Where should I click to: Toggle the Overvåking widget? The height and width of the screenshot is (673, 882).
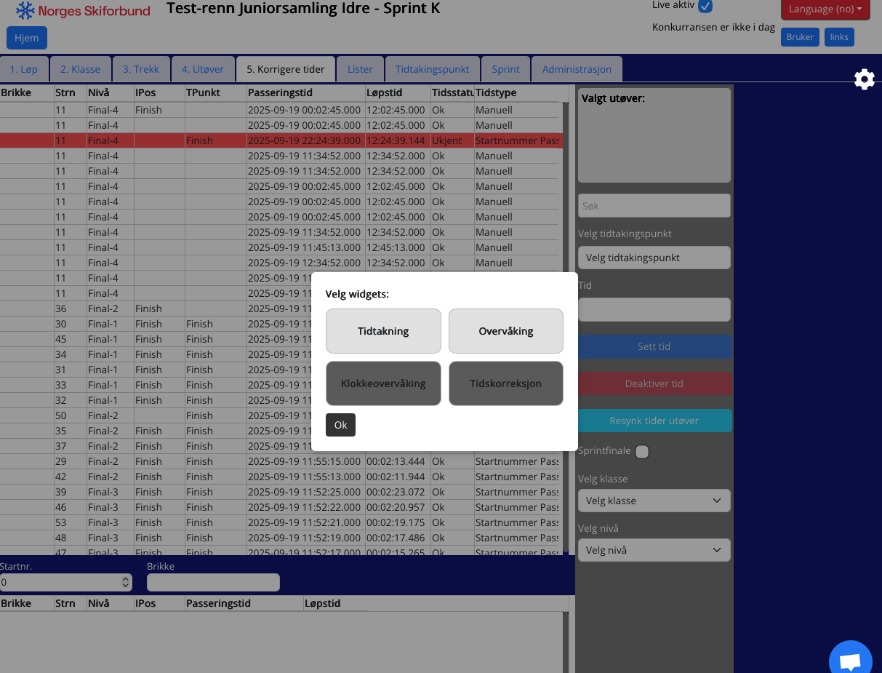[505, 331]
